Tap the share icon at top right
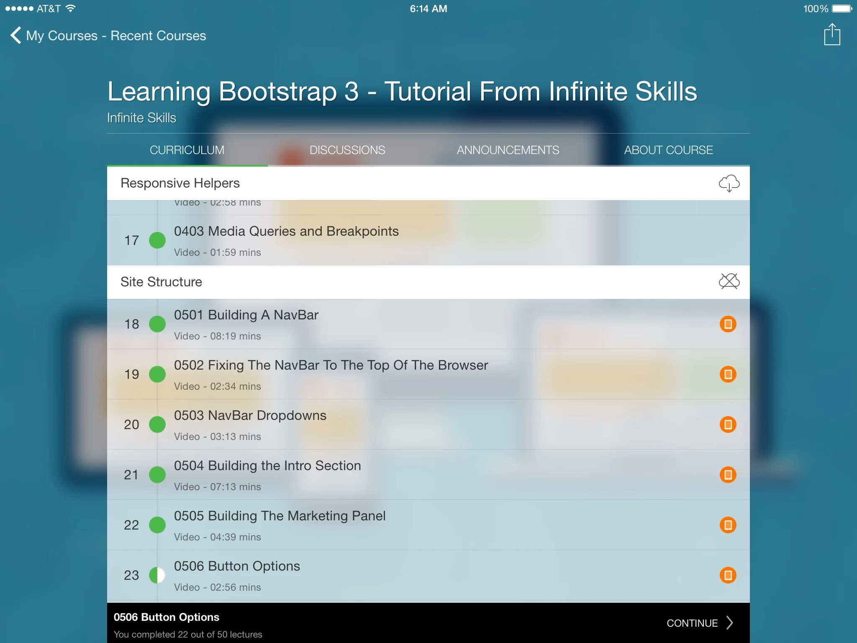The height and width of the screenshot is (643, 857). point(832,34)
